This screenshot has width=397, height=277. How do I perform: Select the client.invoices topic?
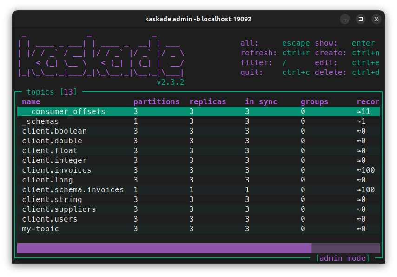[x=198, y=170]
